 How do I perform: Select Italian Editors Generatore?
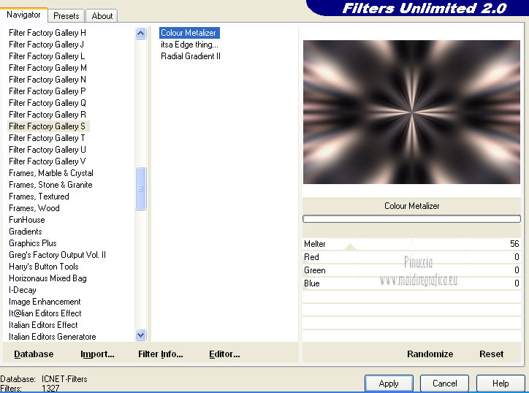point(53,337)
